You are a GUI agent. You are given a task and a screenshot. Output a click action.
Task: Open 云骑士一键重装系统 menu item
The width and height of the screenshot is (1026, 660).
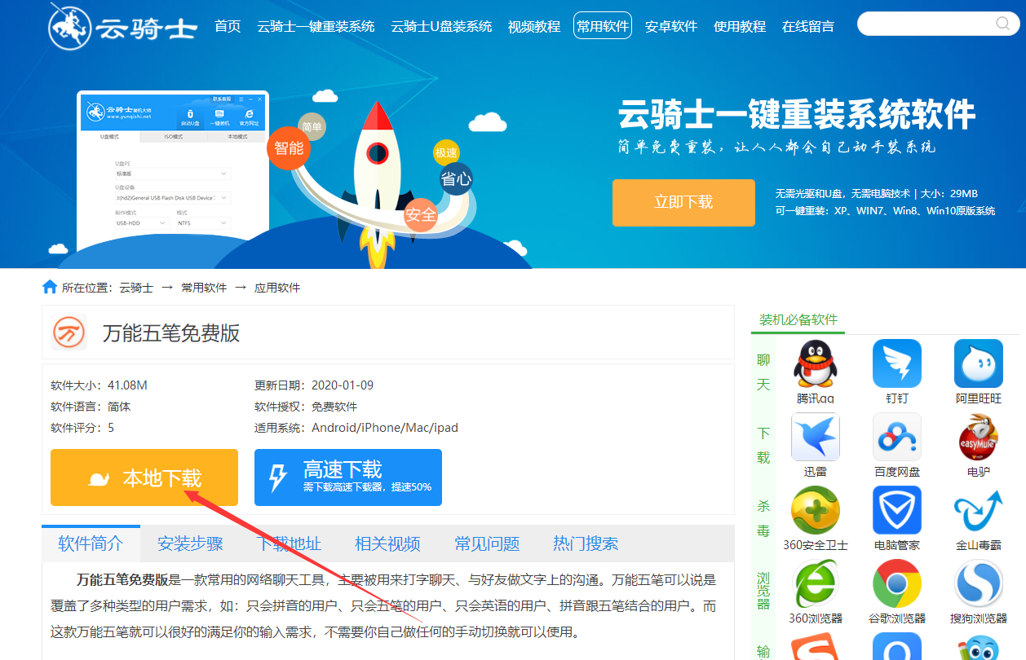tap(316, 26)
